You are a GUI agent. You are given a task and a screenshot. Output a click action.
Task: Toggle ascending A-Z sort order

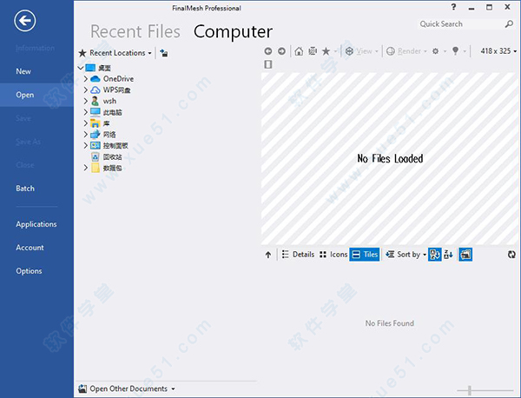(x=435, y=255)
